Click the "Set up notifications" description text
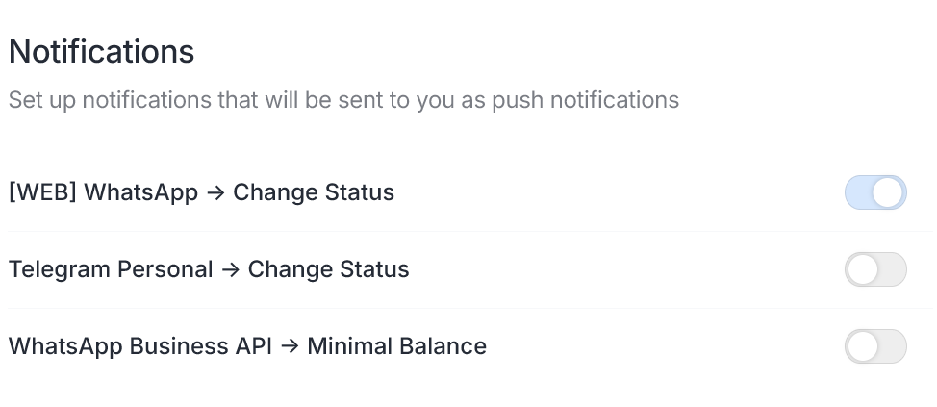 tap(343, 100)
